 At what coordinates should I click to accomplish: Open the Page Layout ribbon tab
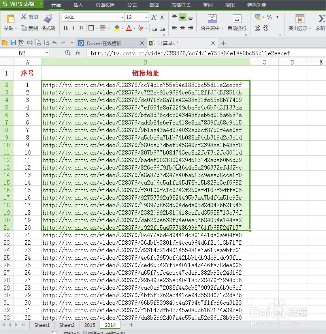[x=105, y=5]
